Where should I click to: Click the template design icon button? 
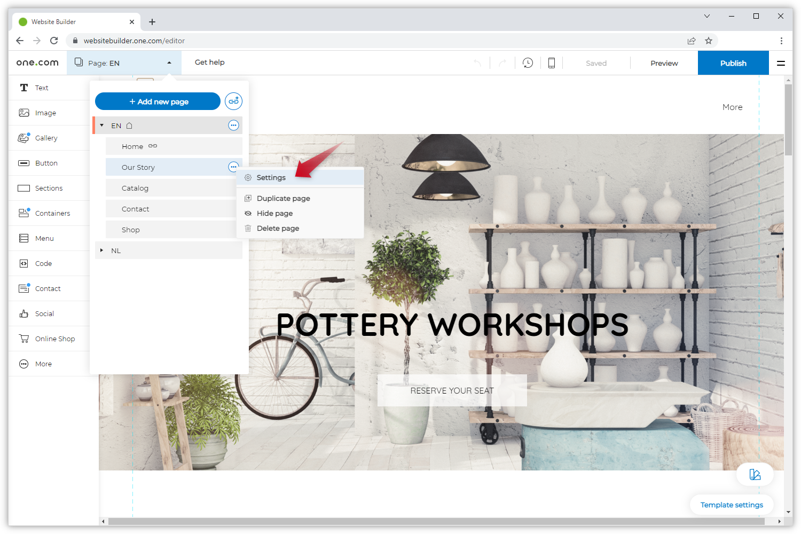tap(755, 474)
